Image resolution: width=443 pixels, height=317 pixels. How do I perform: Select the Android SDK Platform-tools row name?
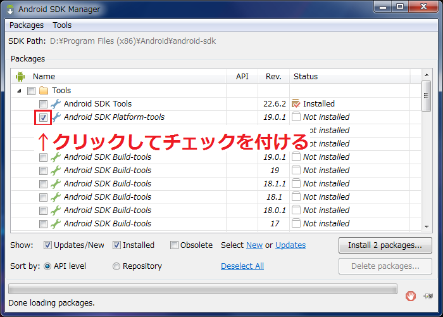114,117
